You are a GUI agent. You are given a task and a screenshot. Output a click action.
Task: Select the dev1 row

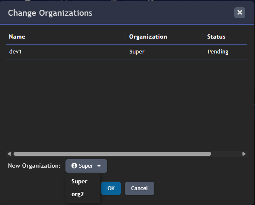pyautogui.click(x=15, y=52)
